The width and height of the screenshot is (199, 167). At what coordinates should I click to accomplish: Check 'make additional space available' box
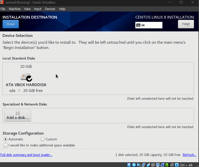(x=6, y=145)
